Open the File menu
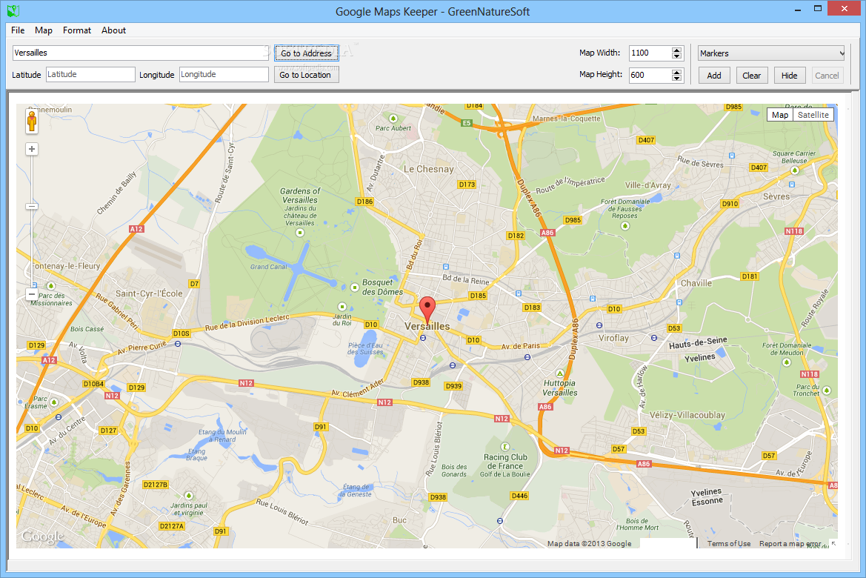866x578 pixels. coord(18,30)
